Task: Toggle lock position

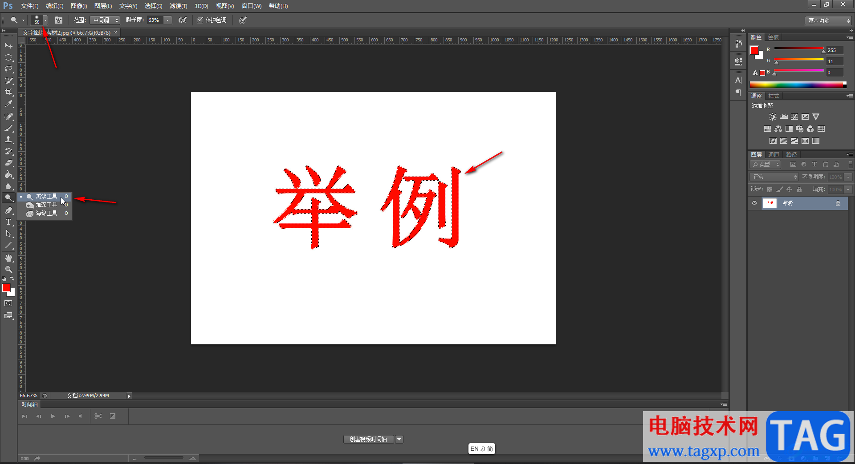Action: tap(789, 190)
